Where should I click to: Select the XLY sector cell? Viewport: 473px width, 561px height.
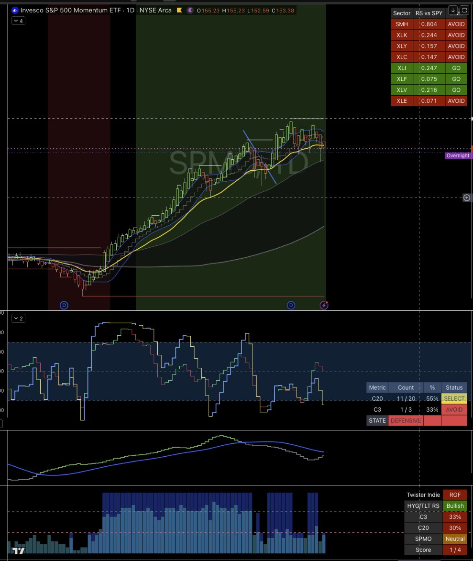coord(402,46)
